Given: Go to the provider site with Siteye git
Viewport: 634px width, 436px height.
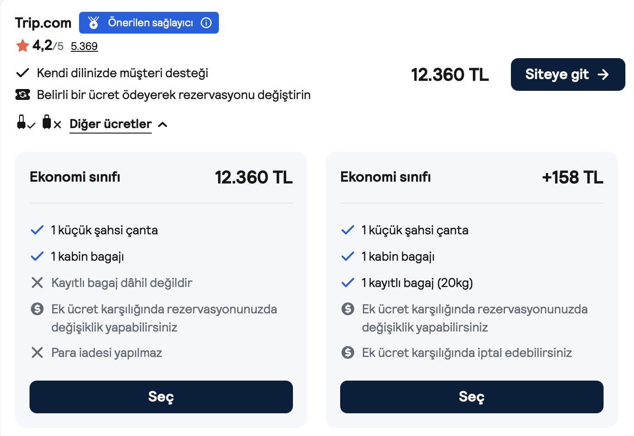Looking at the screenshot, I should click(568, 74).
